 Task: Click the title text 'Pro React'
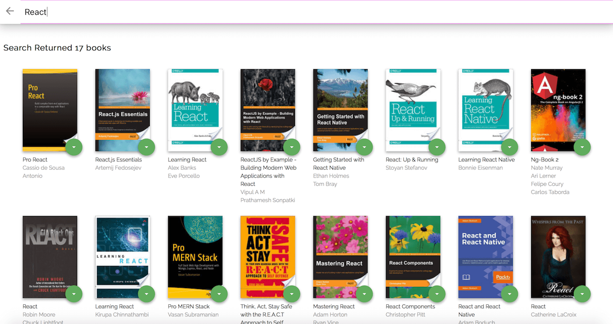tap(35, 160)
